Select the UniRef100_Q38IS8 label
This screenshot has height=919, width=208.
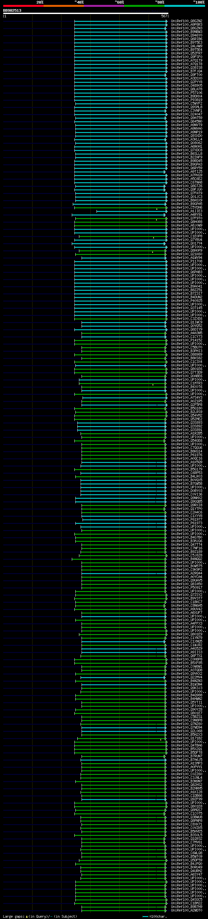187,67
